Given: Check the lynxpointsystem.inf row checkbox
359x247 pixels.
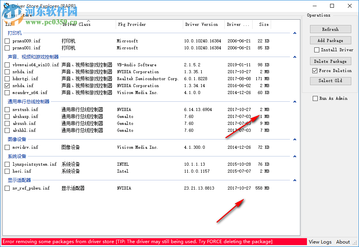Looking at the screenshot, I should pyautogui.click(x=7, y=164).
